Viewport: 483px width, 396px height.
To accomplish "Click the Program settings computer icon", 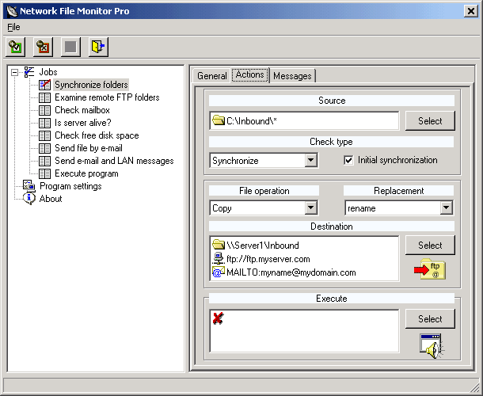I will (29, 186).
